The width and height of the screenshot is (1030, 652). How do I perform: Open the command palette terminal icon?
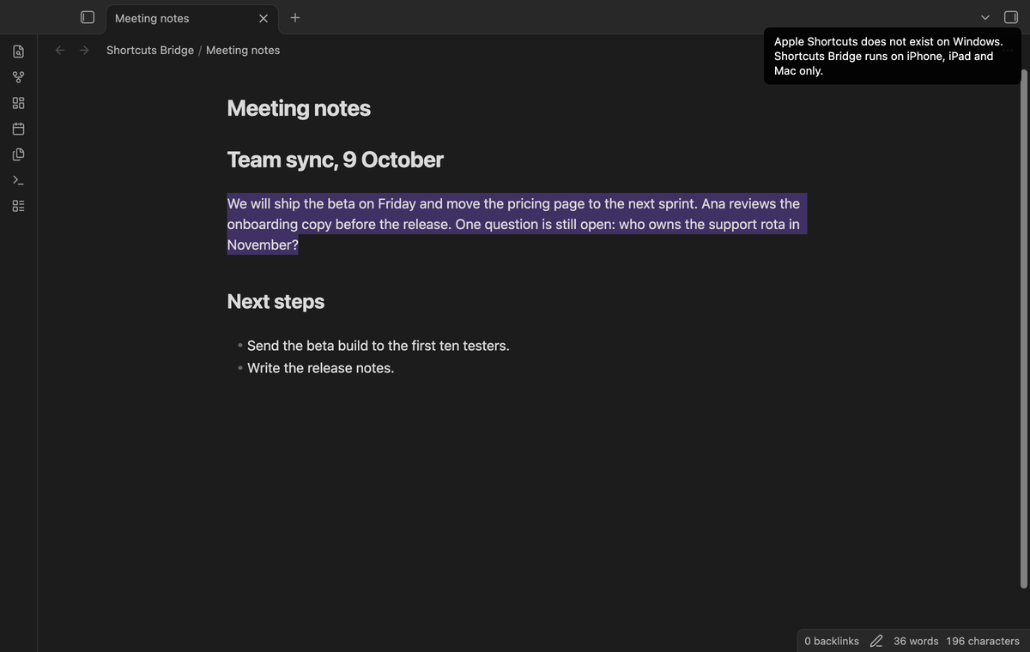coord(18,180)
